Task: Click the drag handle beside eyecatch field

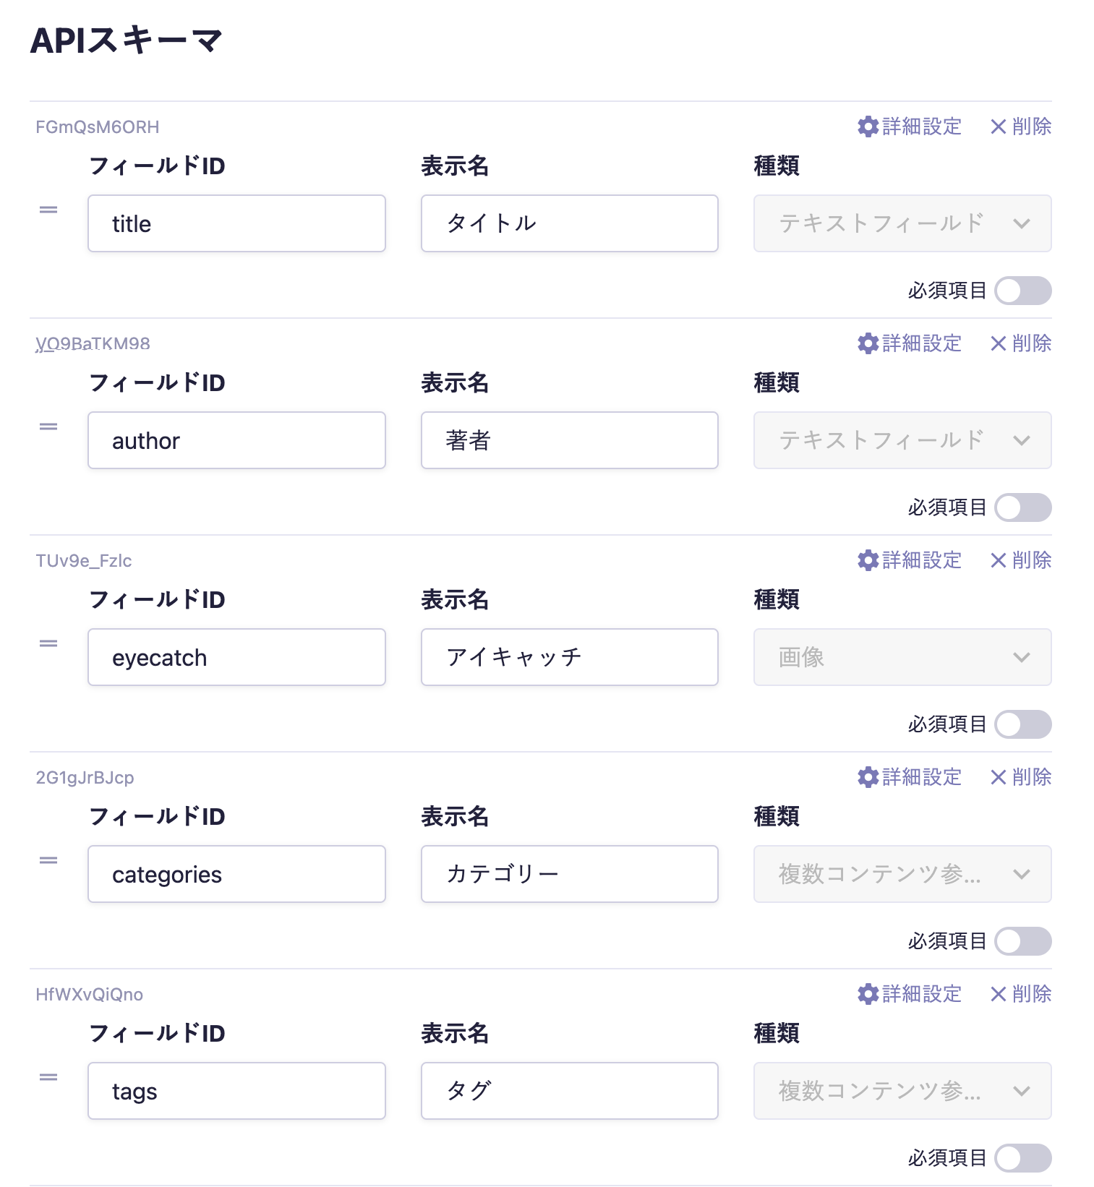Action: pos(48,643)
